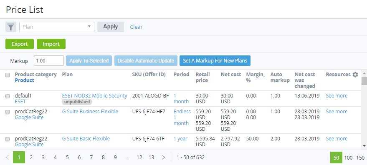Tick the select-all checkbox in header
This screenshot has width=367, height=165.
tap(8, 75)
